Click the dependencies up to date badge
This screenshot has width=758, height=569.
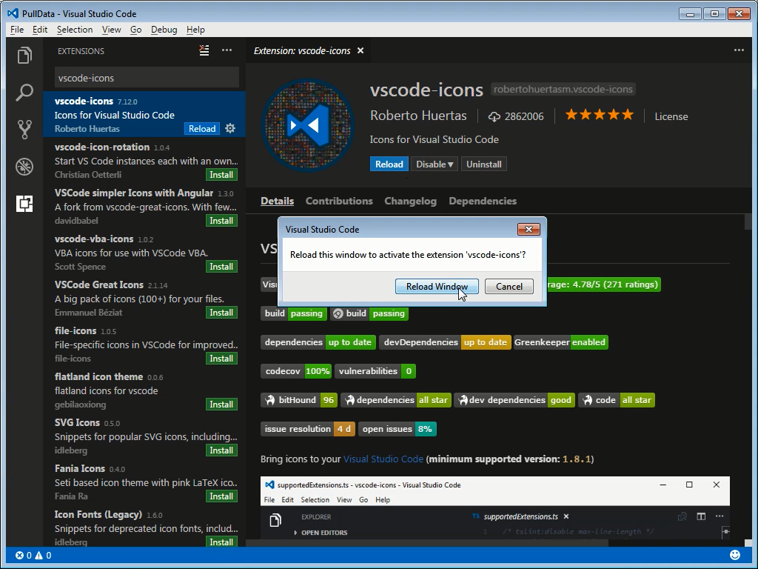(x=318, y=342)
